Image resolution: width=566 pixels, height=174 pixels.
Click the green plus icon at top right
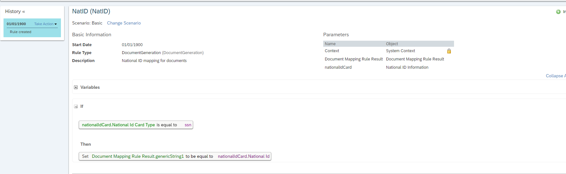pyautogui.click(x=558, y=12)
